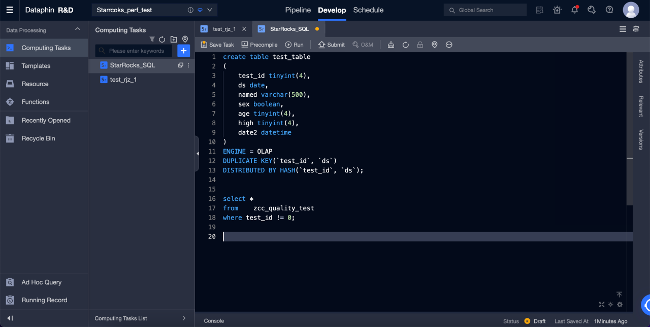The height and width of the screenshot is (327, 650).
Task: Switch to the test_rjz_1 editor tab
Action: coord(224,29)
